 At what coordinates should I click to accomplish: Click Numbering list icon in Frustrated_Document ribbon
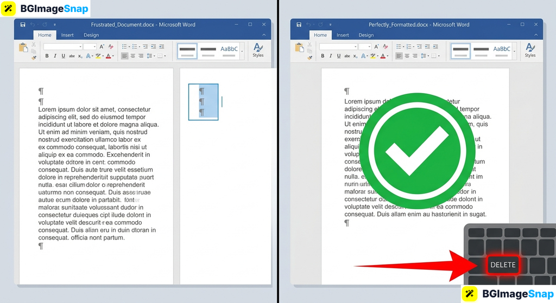pos(135,47)
